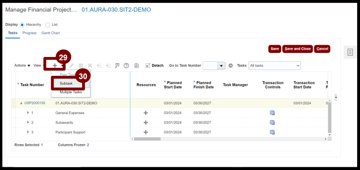Open Transaction Controls icon for General Expenses
Viewport: 360px width, 170px height.
tap(272, 113)
